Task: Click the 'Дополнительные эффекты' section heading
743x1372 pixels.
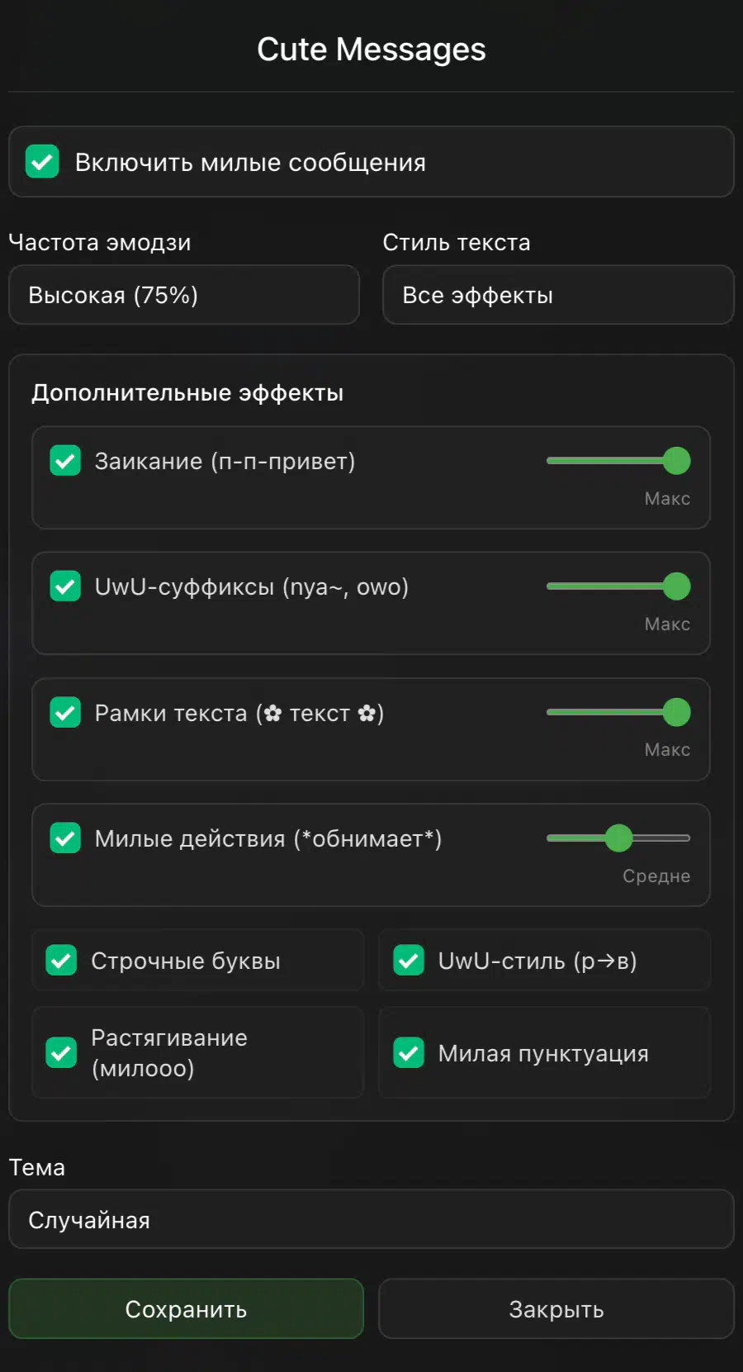Action: click(x=187, y=392)
